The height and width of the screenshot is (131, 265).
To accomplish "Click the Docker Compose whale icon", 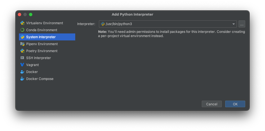I will point(22,79).
